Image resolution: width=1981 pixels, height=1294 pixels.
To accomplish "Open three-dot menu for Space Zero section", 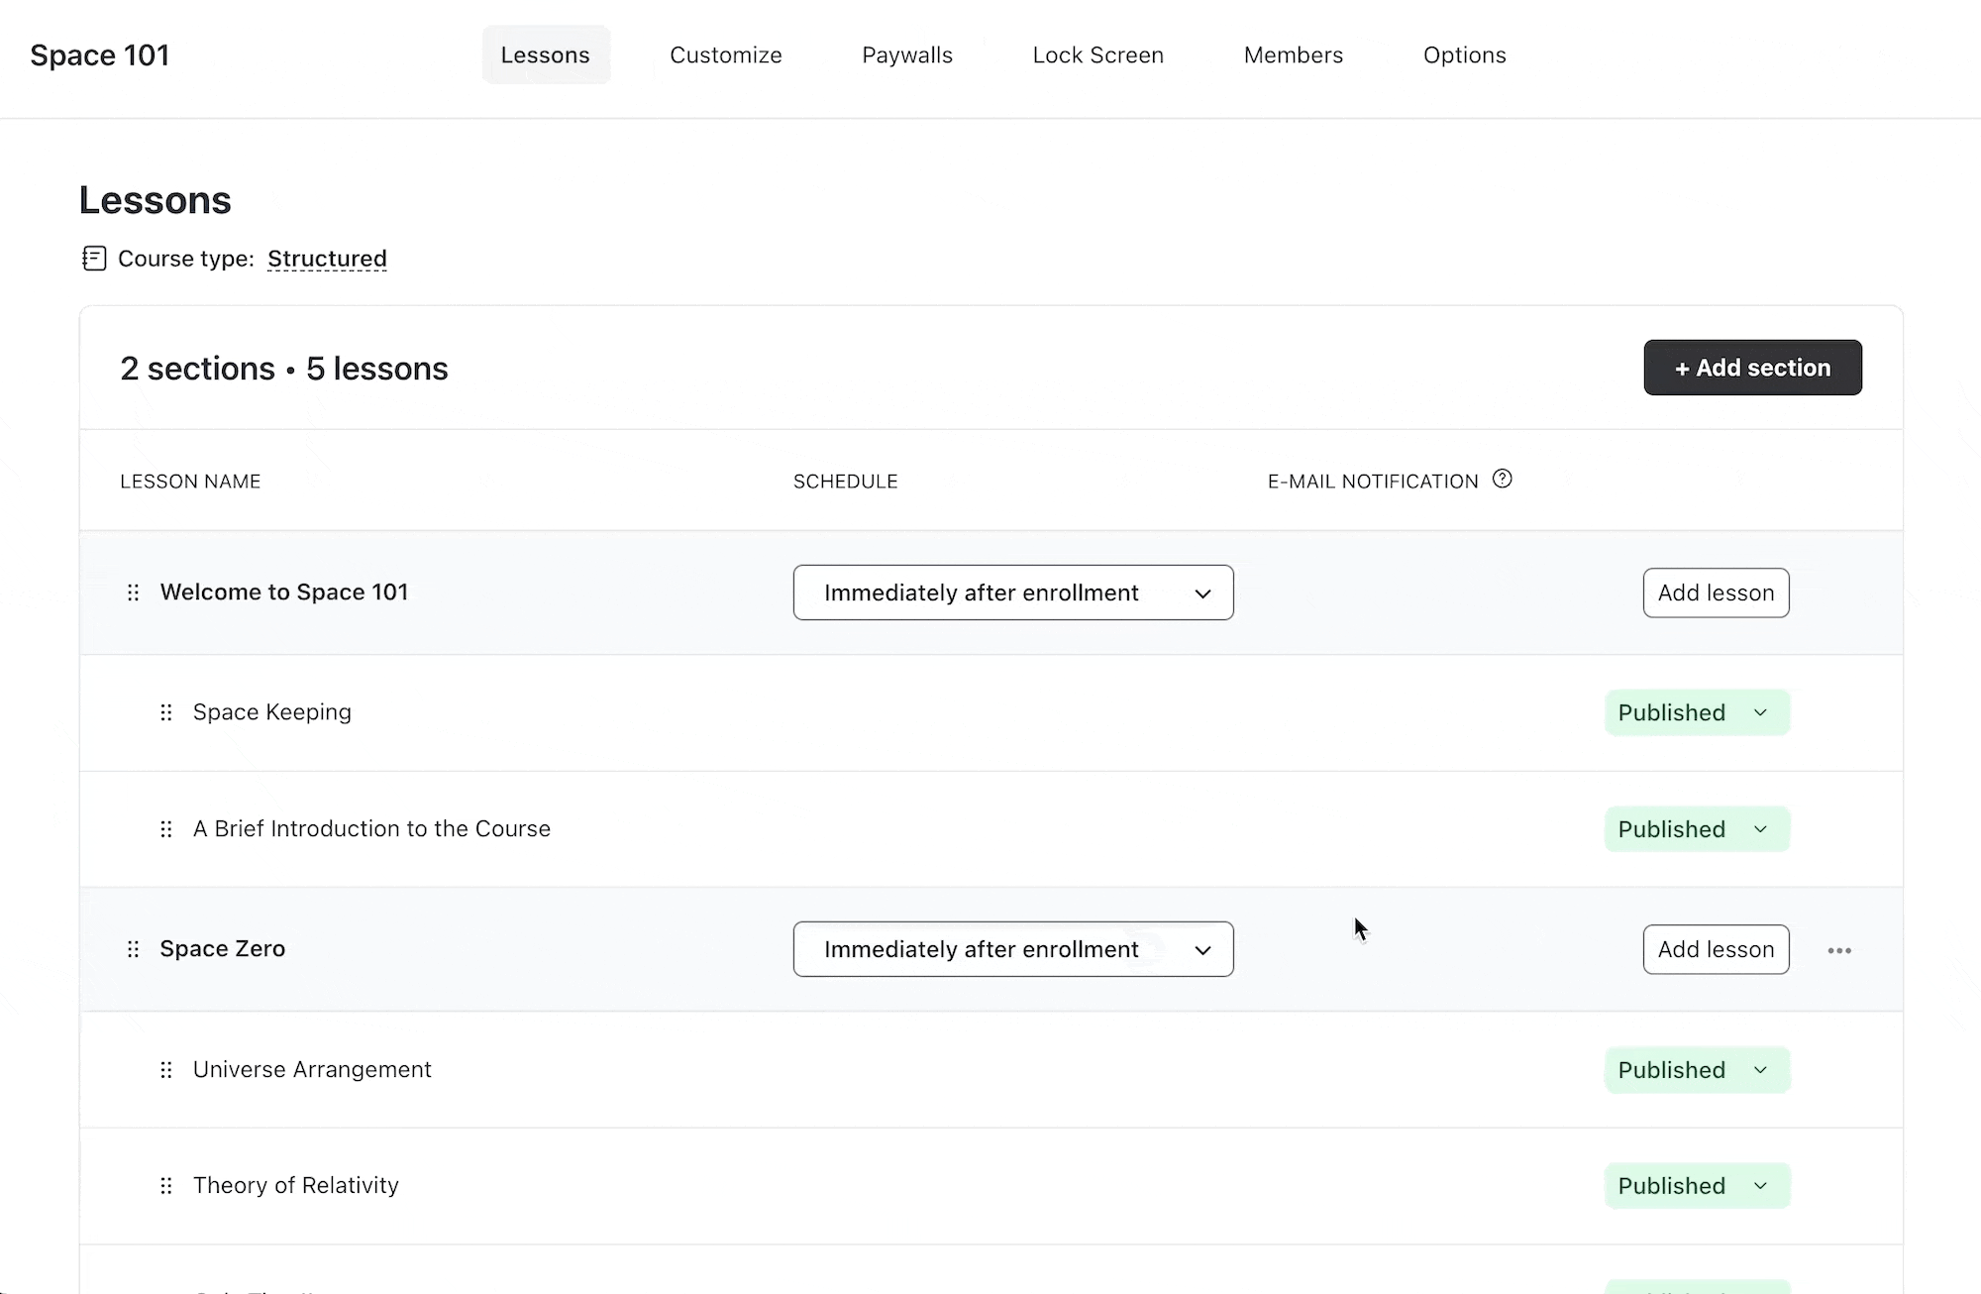I will pos(1839,950).
